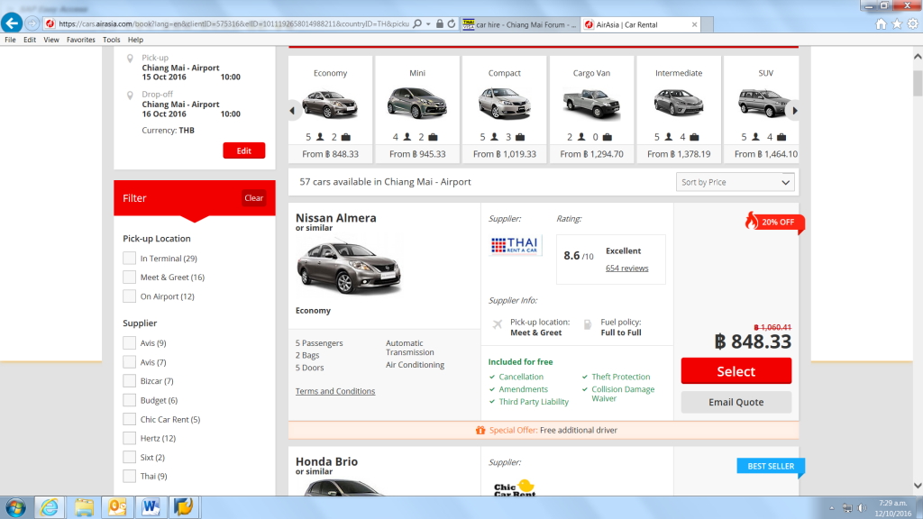Click the red Edit search button
The image size is (923, 519).
point(243,150)
